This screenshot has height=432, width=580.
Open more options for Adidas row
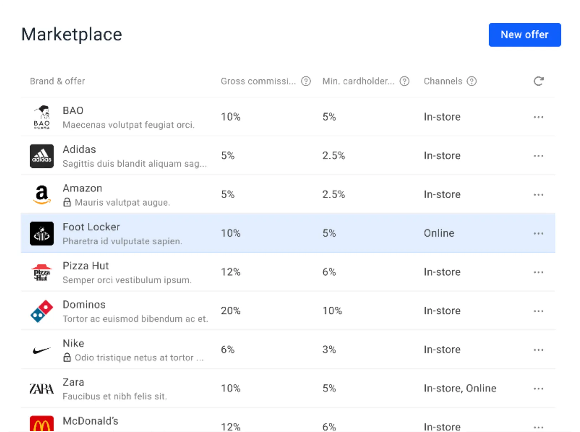538,156
